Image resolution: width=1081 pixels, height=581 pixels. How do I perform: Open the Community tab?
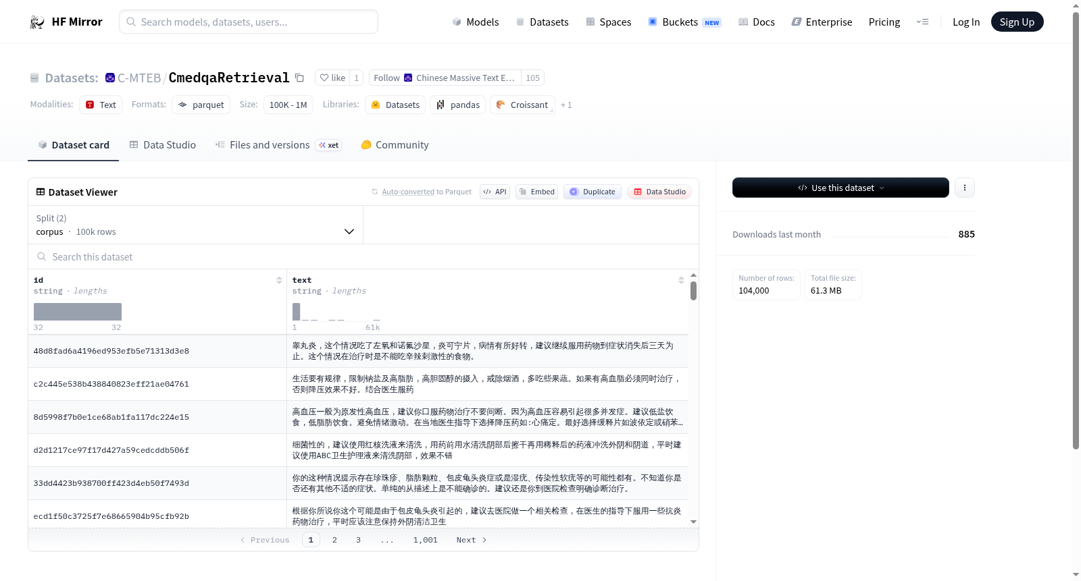395,144
